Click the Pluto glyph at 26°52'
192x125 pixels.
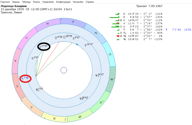click(x=80, y=98)
